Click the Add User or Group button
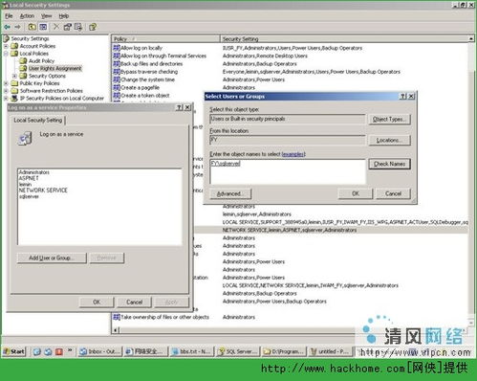The width and height of the screenshot is (477, 381). click(x=52, y=258)
